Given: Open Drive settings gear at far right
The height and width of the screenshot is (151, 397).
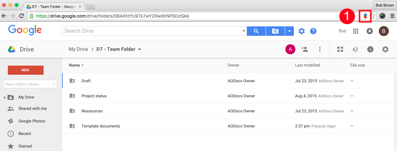Looking at the screenshot, I should (385, 49).
